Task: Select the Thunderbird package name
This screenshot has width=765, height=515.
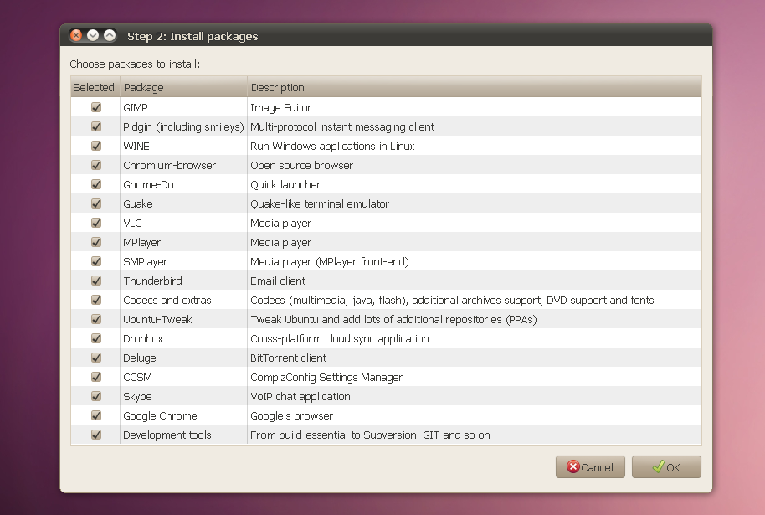Action: coord(152,281)
